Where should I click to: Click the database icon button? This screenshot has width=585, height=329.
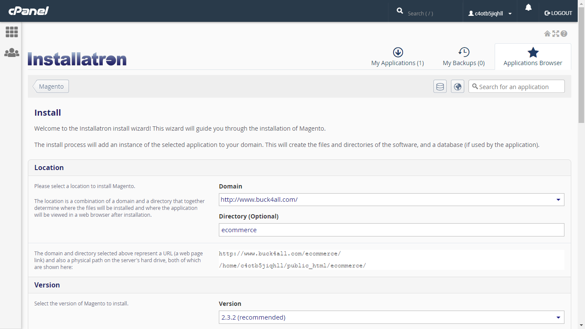click(x=440, y=87)
